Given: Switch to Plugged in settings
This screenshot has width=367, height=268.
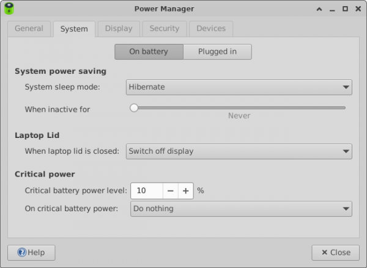Looking at the screenshot, I should click(217, 52).
